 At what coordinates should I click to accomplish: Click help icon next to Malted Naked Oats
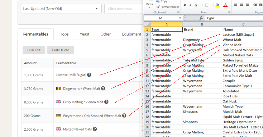[x=95, y=129]
